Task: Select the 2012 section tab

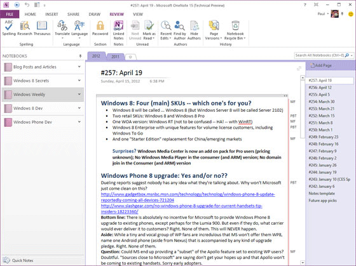Action: [96, 56]
